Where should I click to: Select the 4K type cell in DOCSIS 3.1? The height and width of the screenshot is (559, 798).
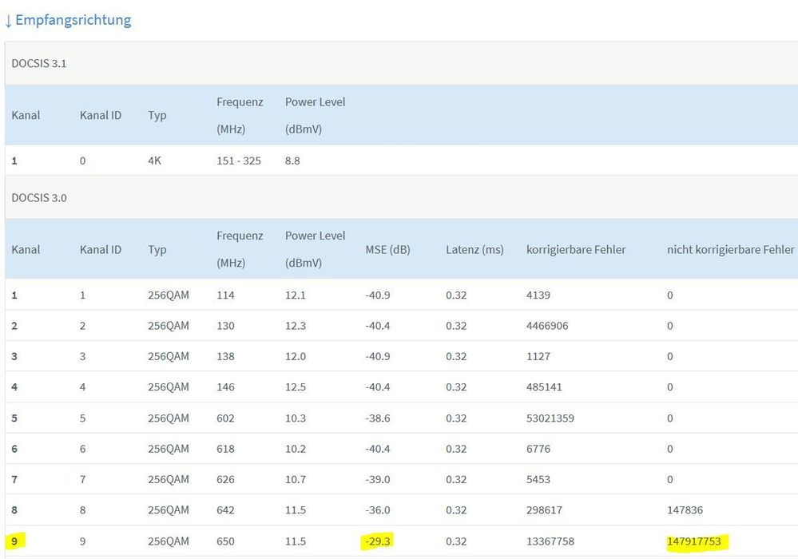[157, 161]
